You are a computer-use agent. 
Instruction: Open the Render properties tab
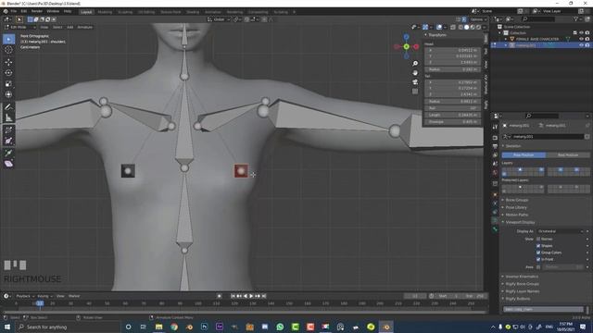coord(495,138)
